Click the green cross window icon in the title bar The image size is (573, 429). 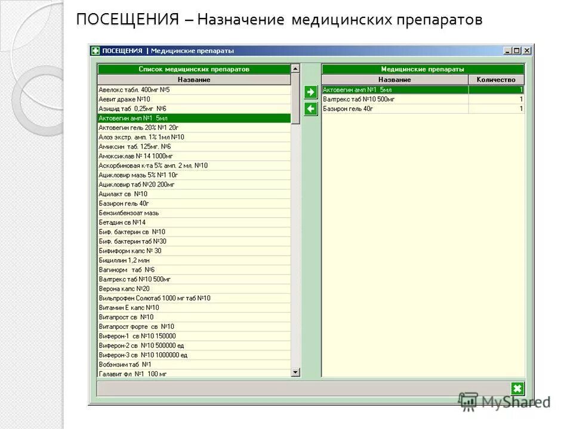coord(95,51)
